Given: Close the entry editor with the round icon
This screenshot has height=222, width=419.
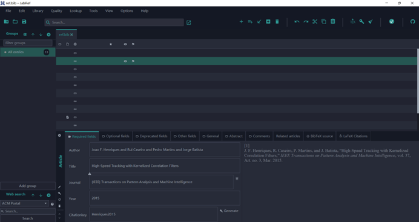Looking at the screenshot, I should point(59,135).
